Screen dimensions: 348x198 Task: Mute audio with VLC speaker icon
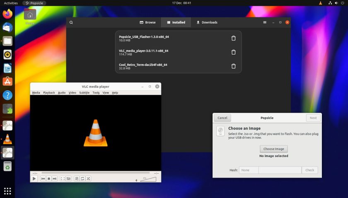(x=136, y=180)
